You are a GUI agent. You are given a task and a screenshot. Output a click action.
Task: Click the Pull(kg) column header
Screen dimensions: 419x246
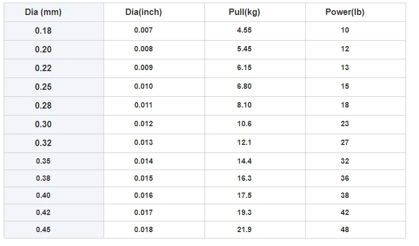[x=244, y=12]
